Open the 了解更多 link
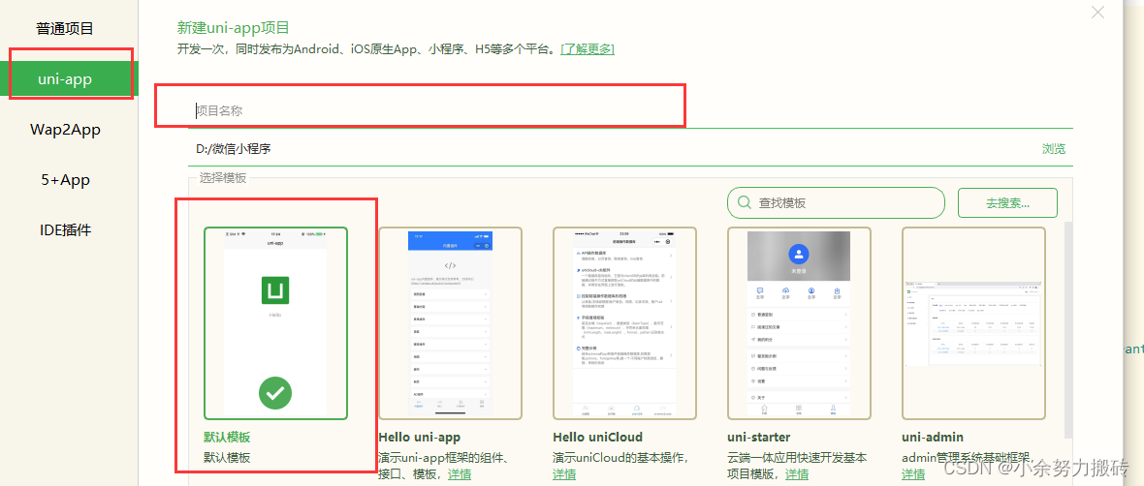 [588, 48]
